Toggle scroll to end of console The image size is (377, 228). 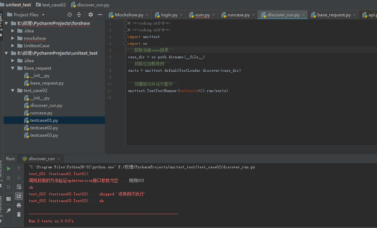pyautogui.click(x=19, y=196)
